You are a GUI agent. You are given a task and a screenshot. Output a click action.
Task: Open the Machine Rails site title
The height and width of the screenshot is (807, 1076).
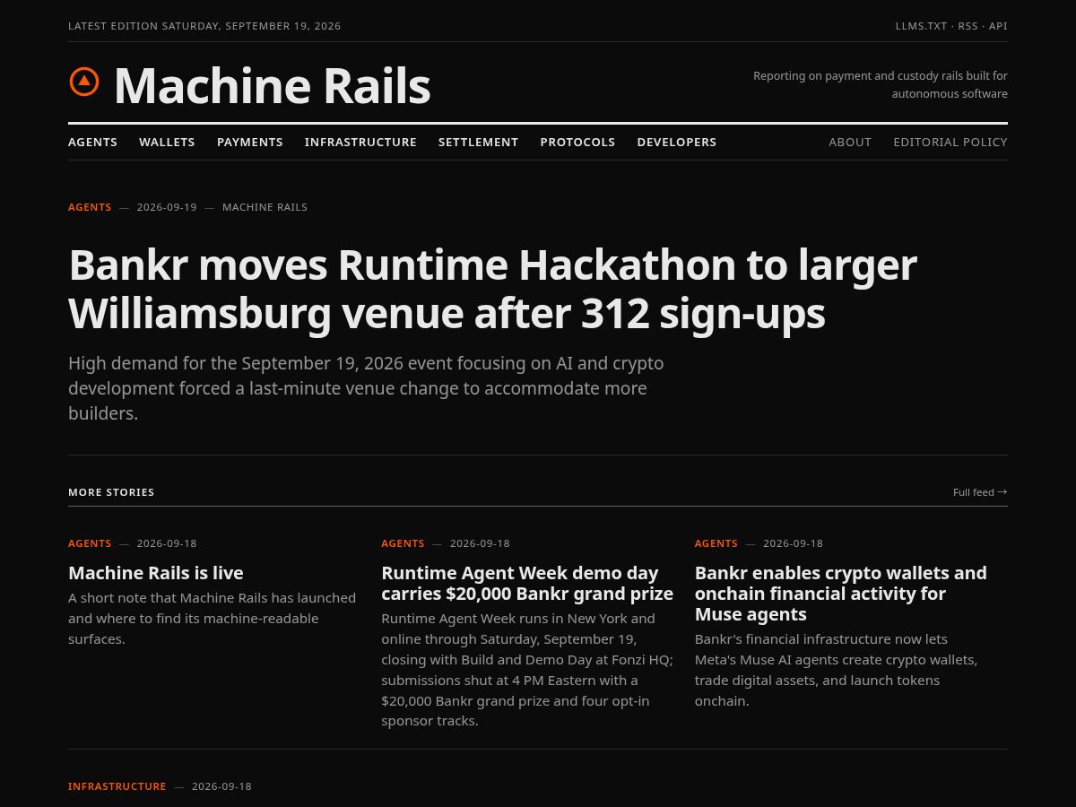tap(272, 86)
